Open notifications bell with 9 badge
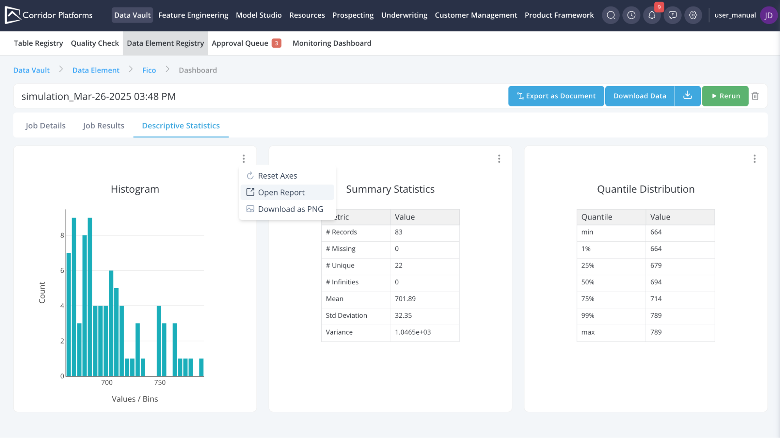The image size is (780, 438). point(652,15)
